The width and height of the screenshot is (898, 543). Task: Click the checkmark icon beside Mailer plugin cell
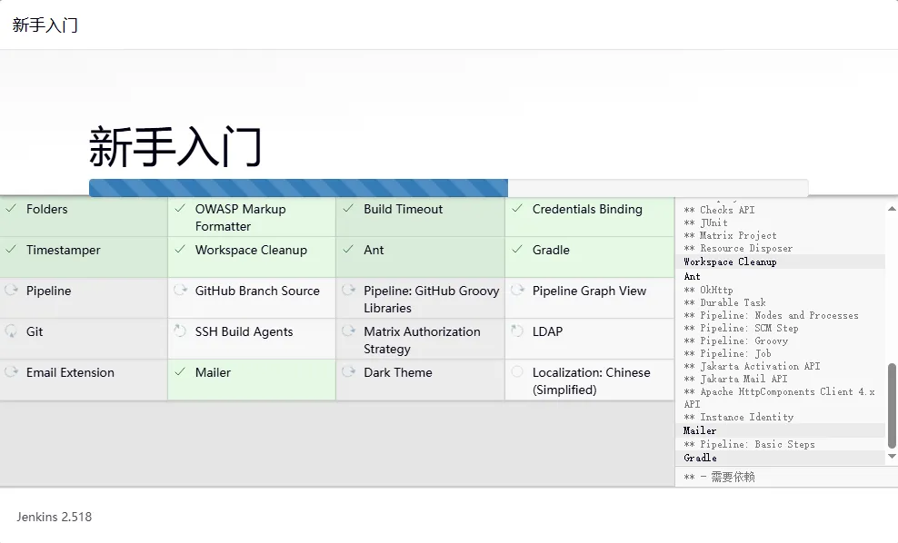pos(180,372)
